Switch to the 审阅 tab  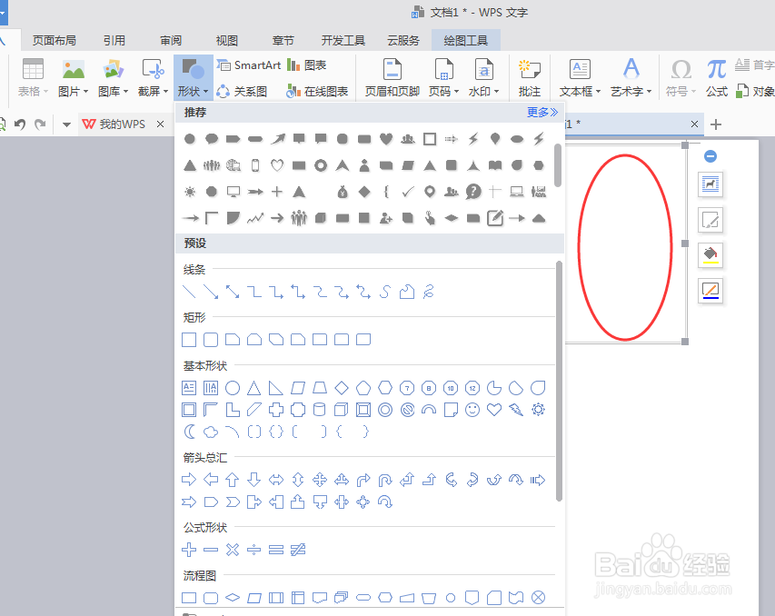171,41
